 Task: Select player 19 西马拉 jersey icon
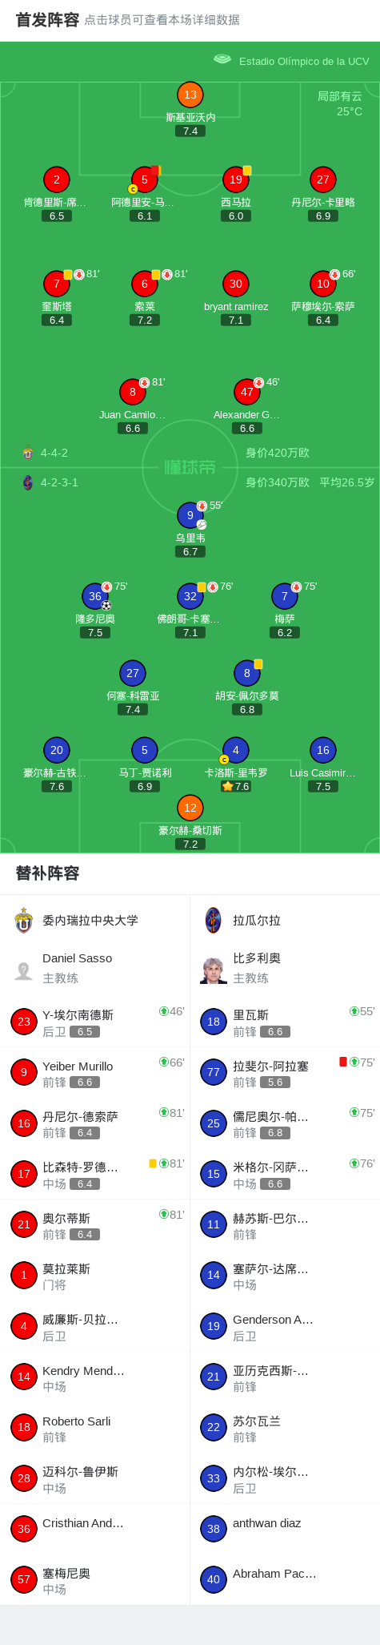(236, 179)
